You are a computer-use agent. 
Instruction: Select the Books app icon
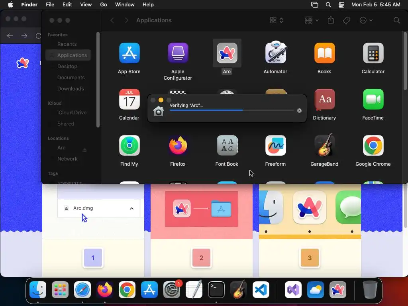coord(324,53)
